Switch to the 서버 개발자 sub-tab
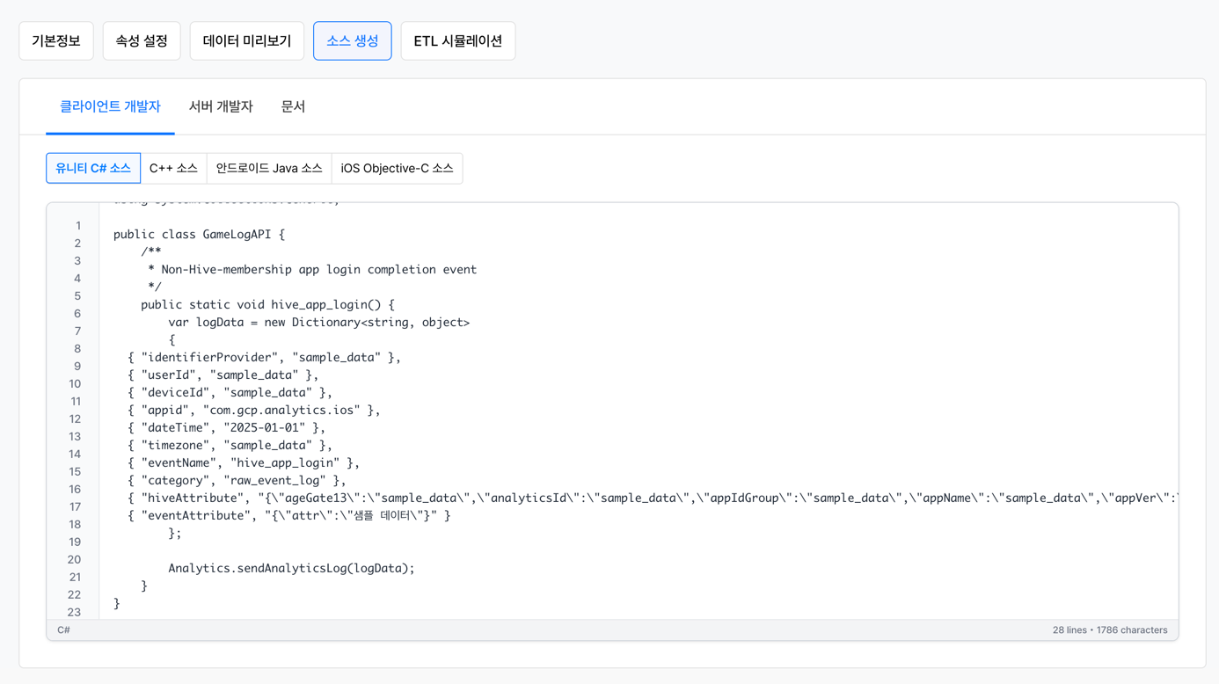The height and width of the screenshot is (684, 1219). 221,106
